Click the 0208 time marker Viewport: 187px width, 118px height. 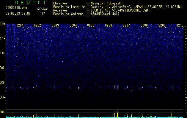[x=144, y=25]
